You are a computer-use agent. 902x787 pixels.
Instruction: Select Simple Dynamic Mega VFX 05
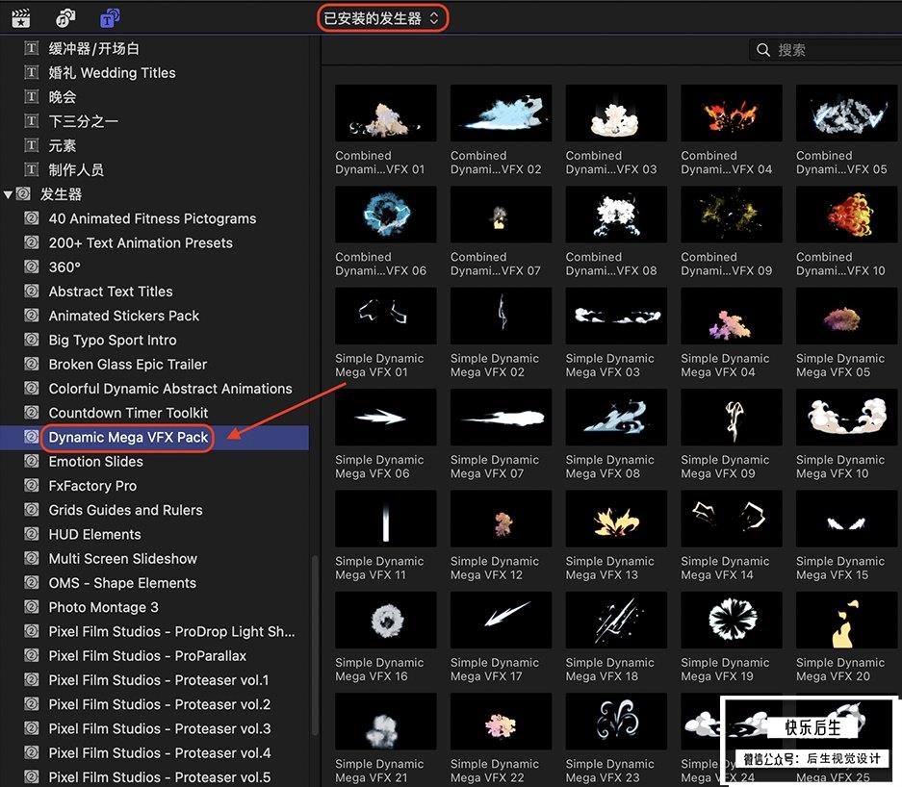(x=847, y=316)
